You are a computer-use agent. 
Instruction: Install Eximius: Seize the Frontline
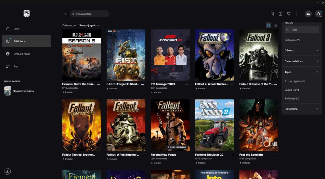(68, 92)
